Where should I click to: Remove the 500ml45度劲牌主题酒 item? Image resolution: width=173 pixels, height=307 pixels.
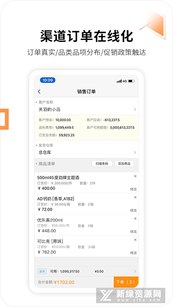tap(135, 176)
